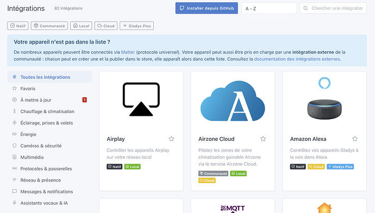
Task: Click the speaker icon beside Multimédia
Action: pyautogui.click(x=15, y=157)
